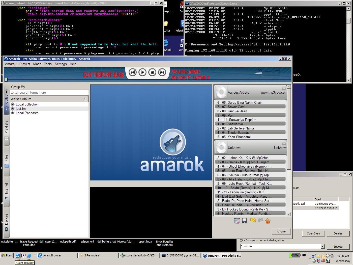
Task: Open the Playlists sidebar tab
Action: coord(7,130)
